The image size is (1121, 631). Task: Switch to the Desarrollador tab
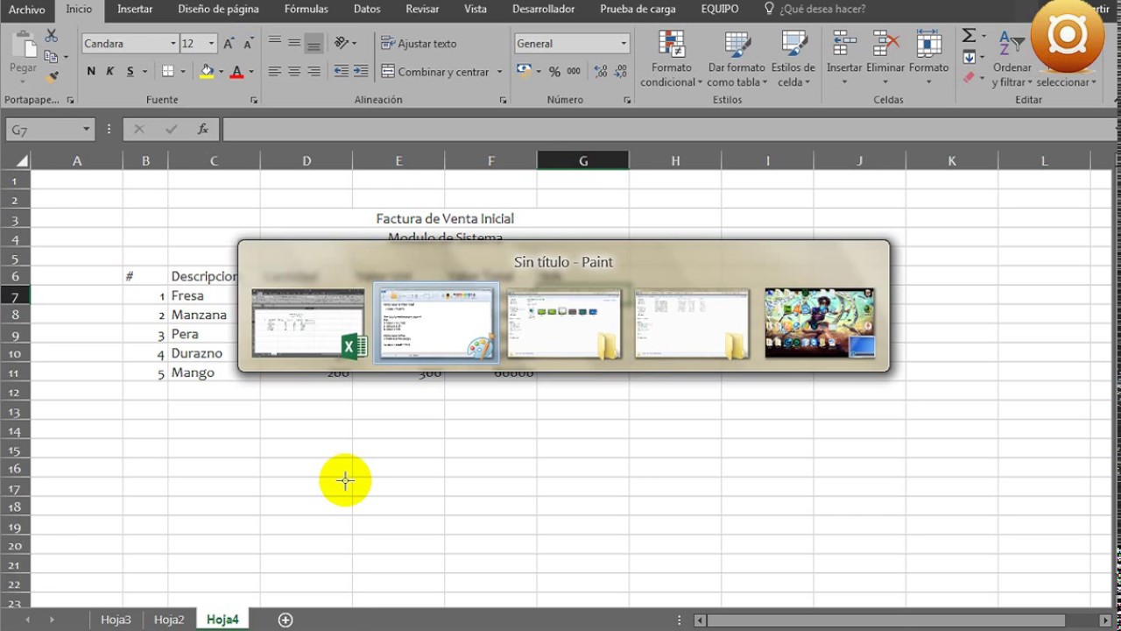click(x=545, y=10)
